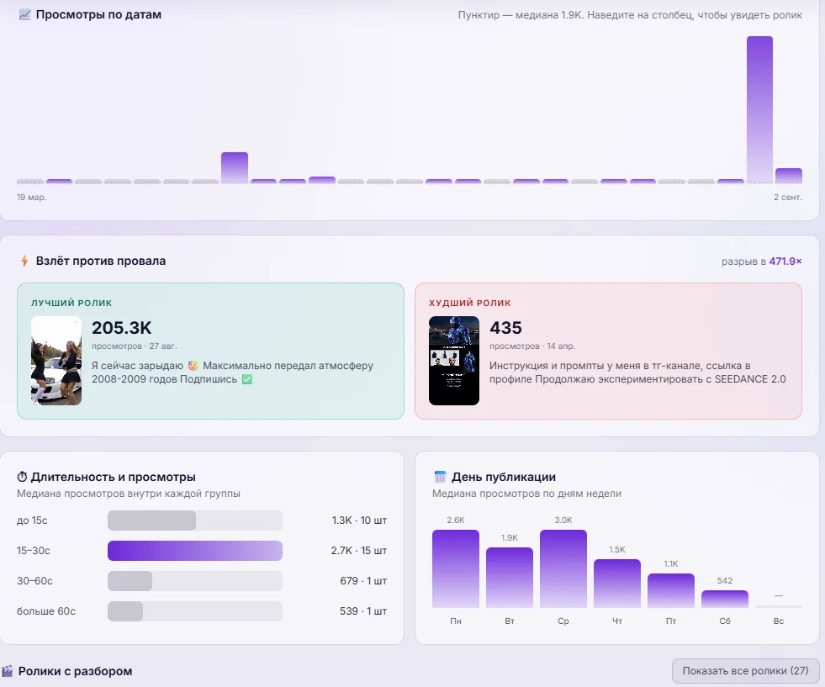Screen dimensions: 825x687
Task: Click the chart icon beside "Просмотры по датам"
Action: [24, 15]
